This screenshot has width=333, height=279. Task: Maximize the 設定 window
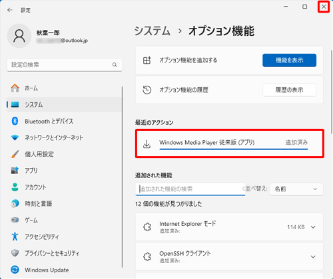coord(305,7)
